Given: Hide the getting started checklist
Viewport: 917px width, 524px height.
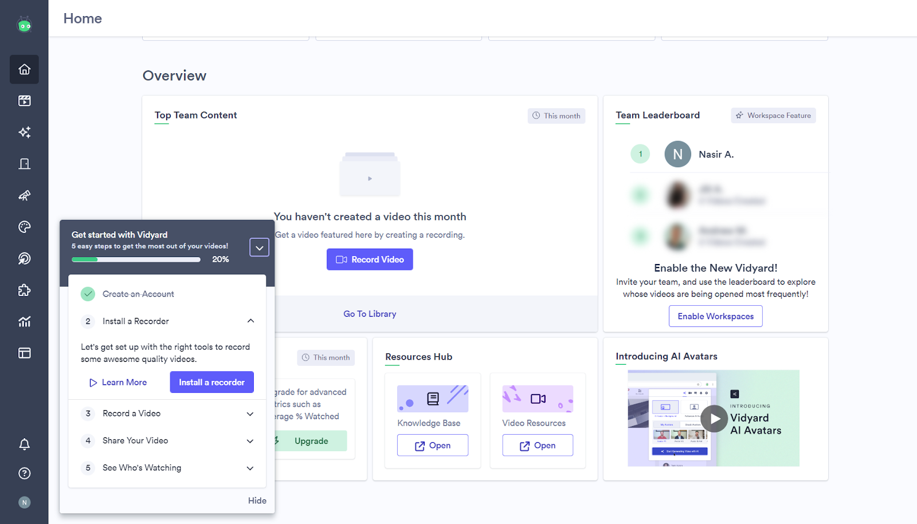Looking at the screenshot, I should coord(257,501).
